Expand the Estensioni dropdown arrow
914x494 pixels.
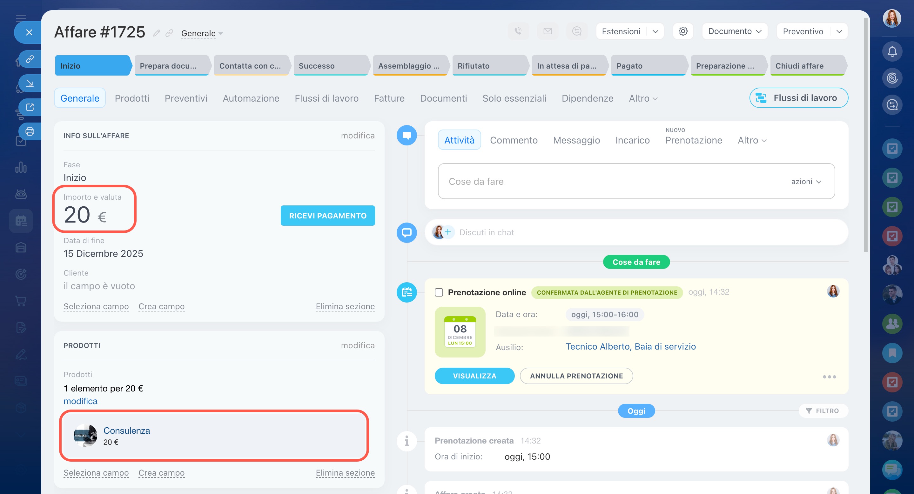[x=655, y=31]
